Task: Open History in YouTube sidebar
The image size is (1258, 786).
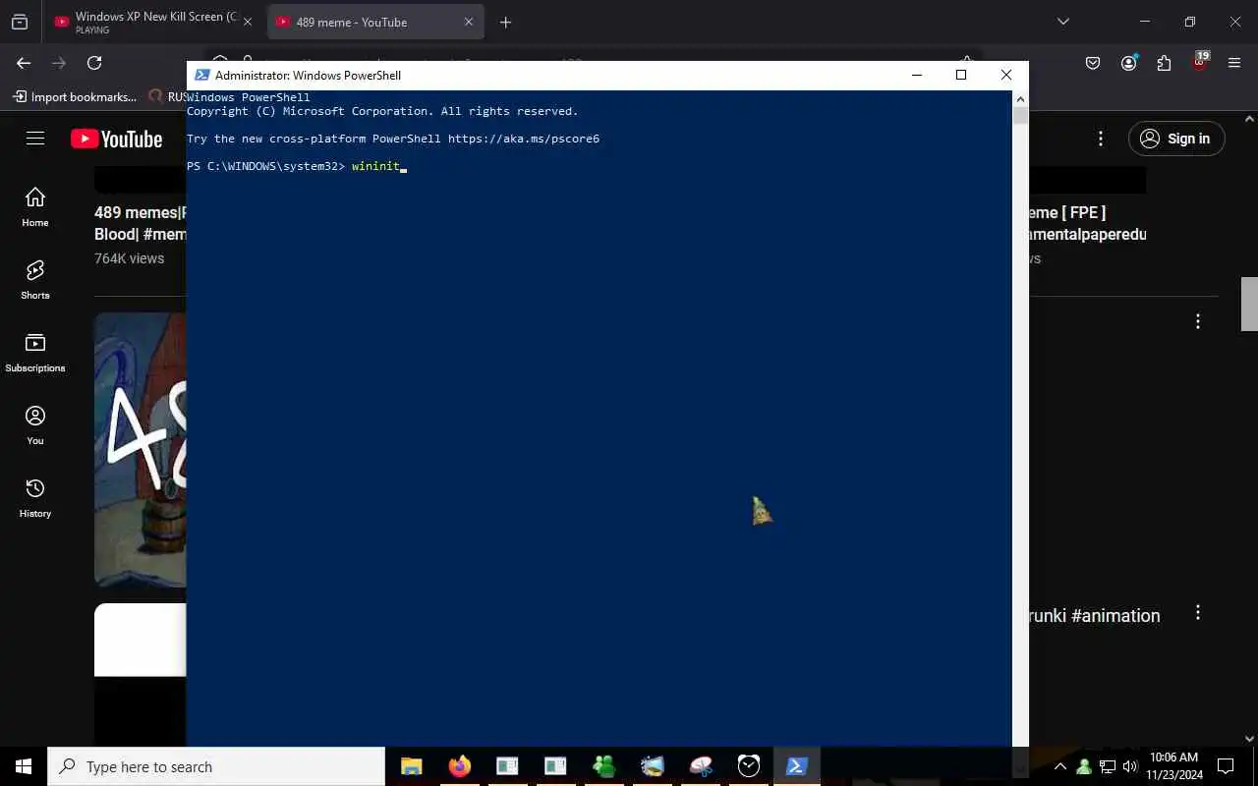Action: [35, 498]
